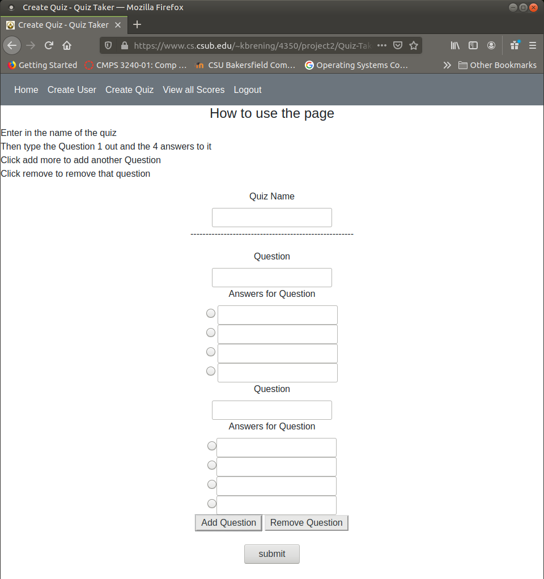The image size is (544, 579).
Task: Open the Other Bookmarks folder
Action: [x=497, y=65]
